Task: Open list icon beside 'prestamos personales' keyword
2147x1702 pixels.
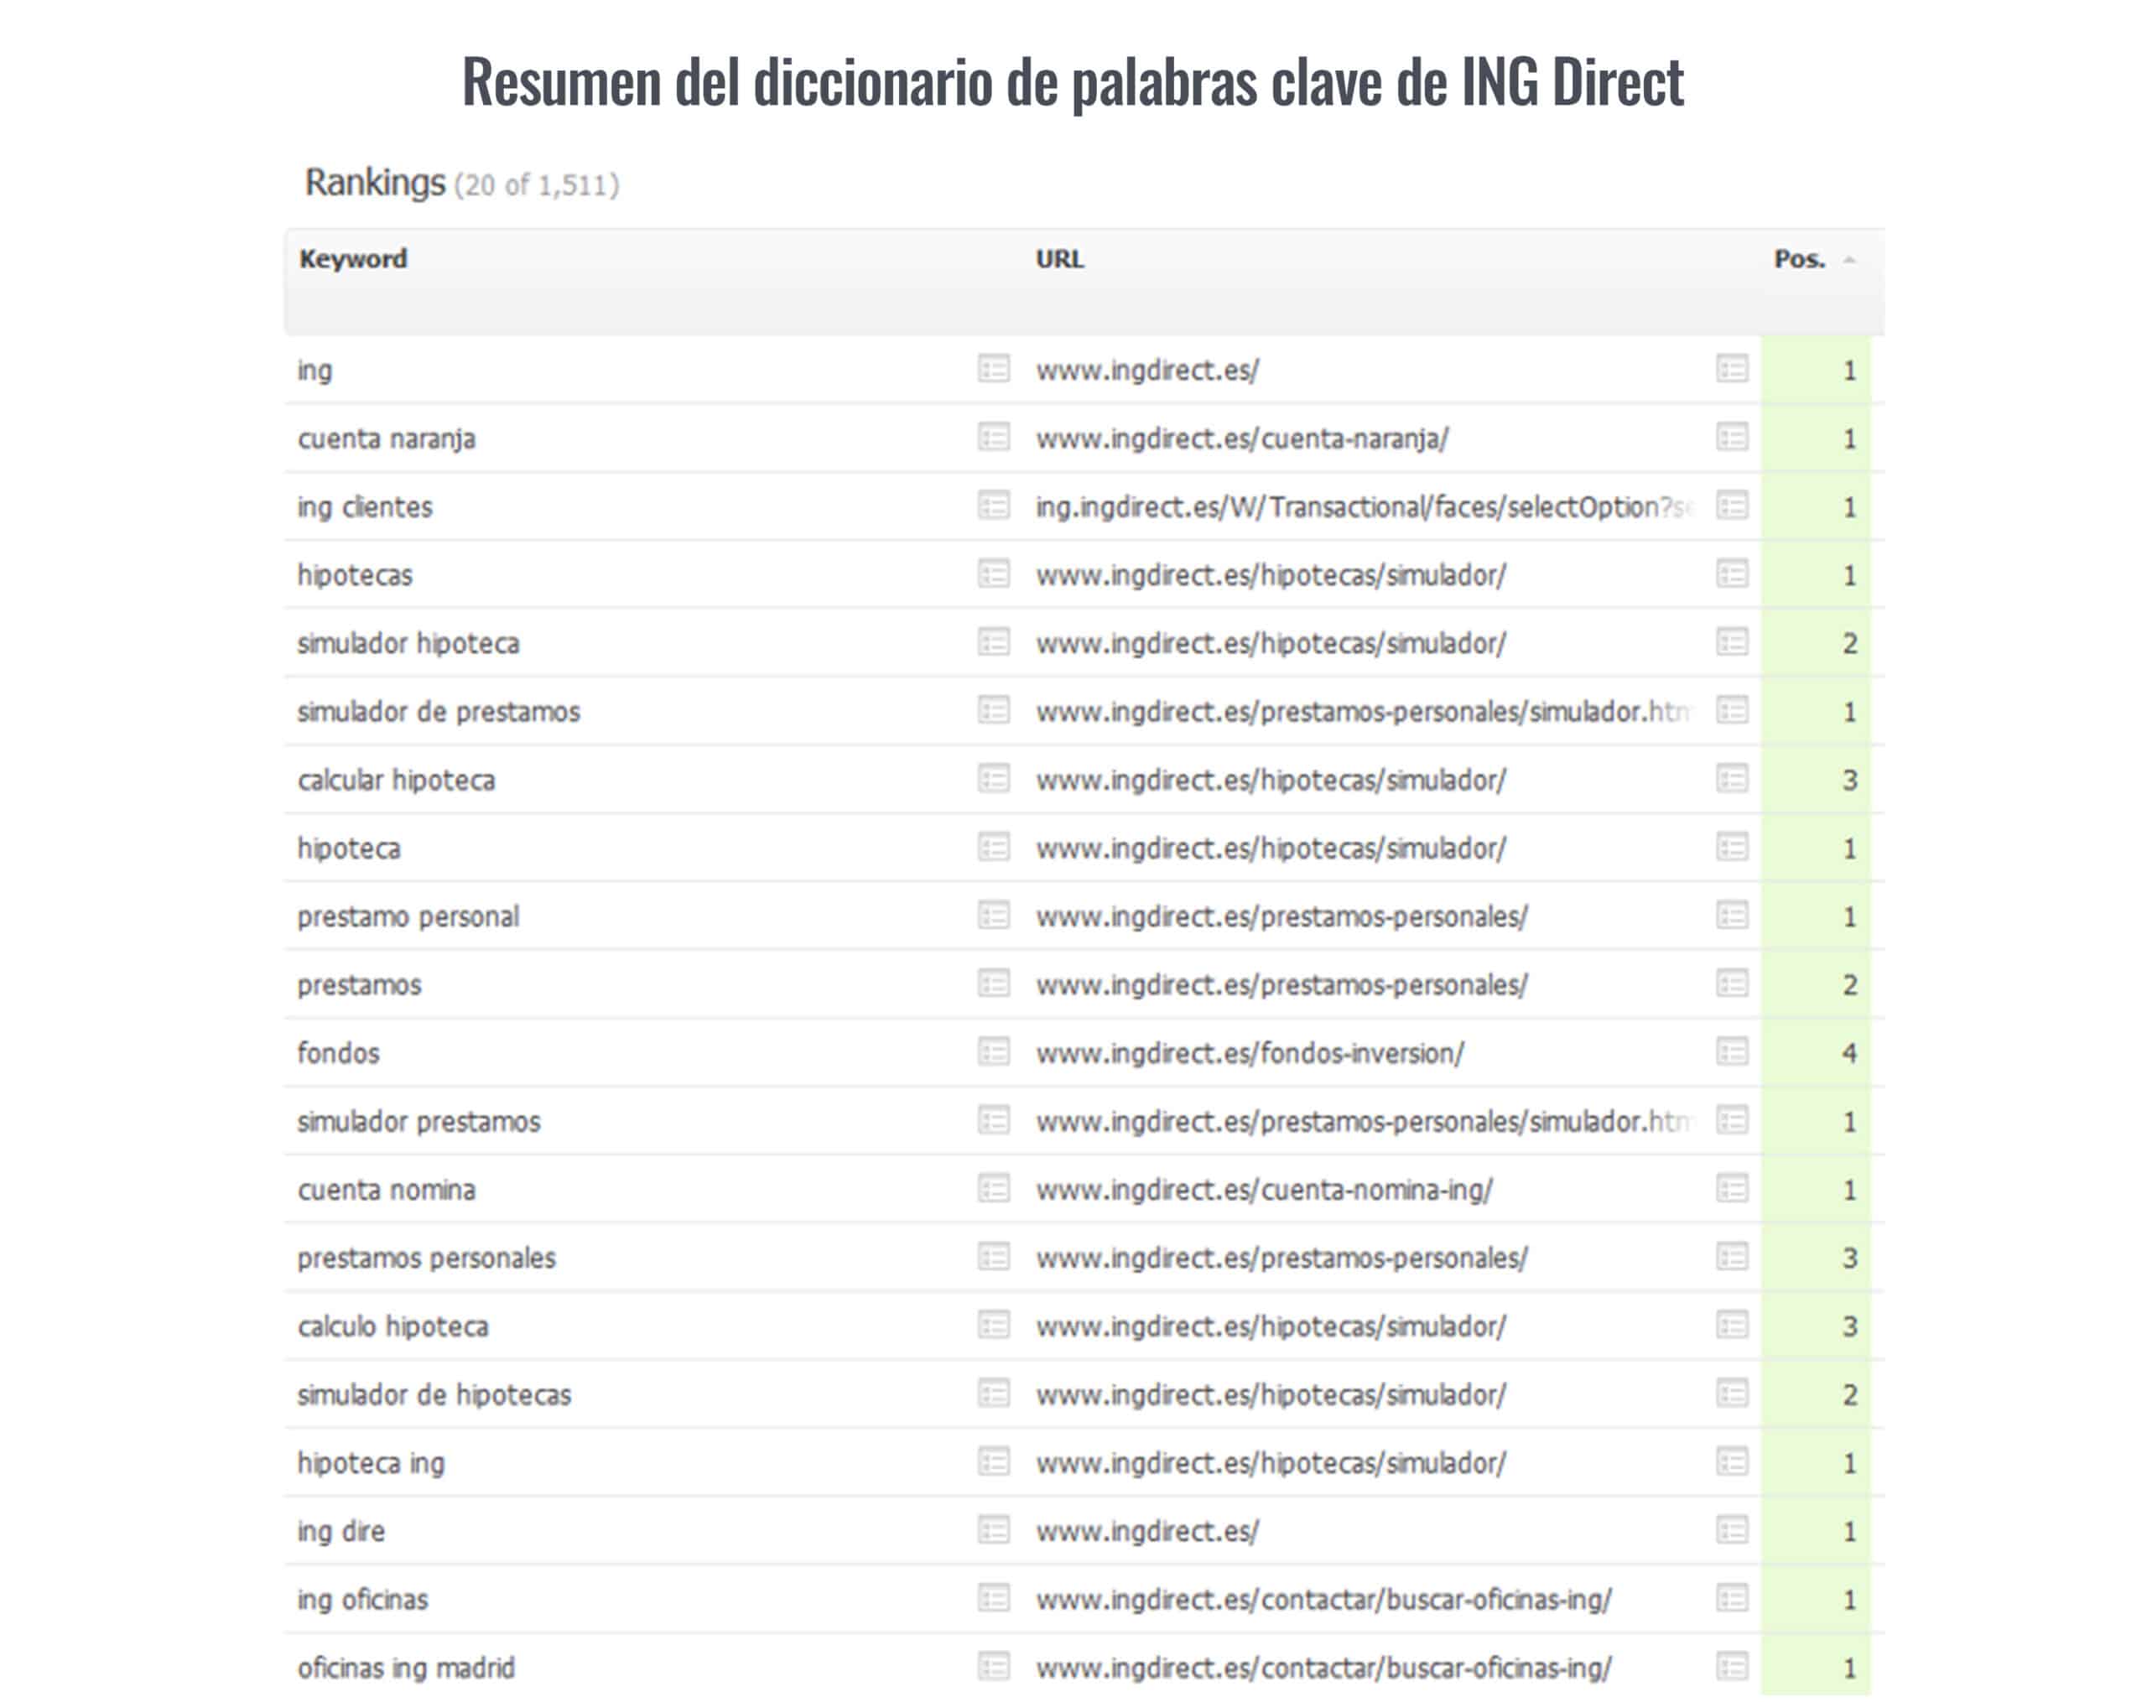Action: (x=993, y=1256)
